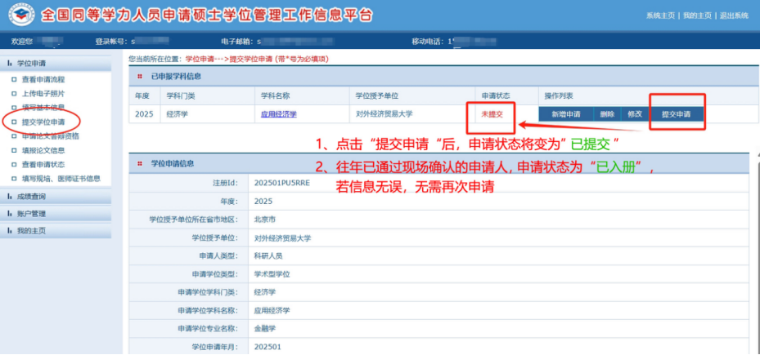Click square bullet icon beside 填报论文信息
760x355 pixels.
tap(14, 150)
